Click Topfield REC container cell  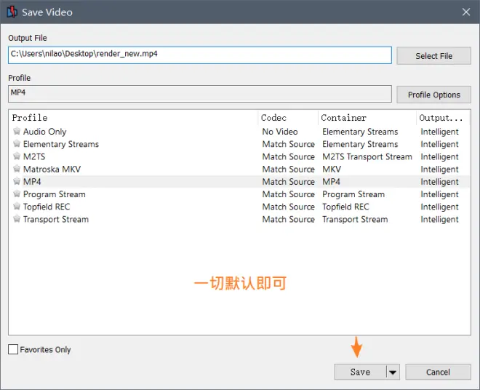(345, 207)
